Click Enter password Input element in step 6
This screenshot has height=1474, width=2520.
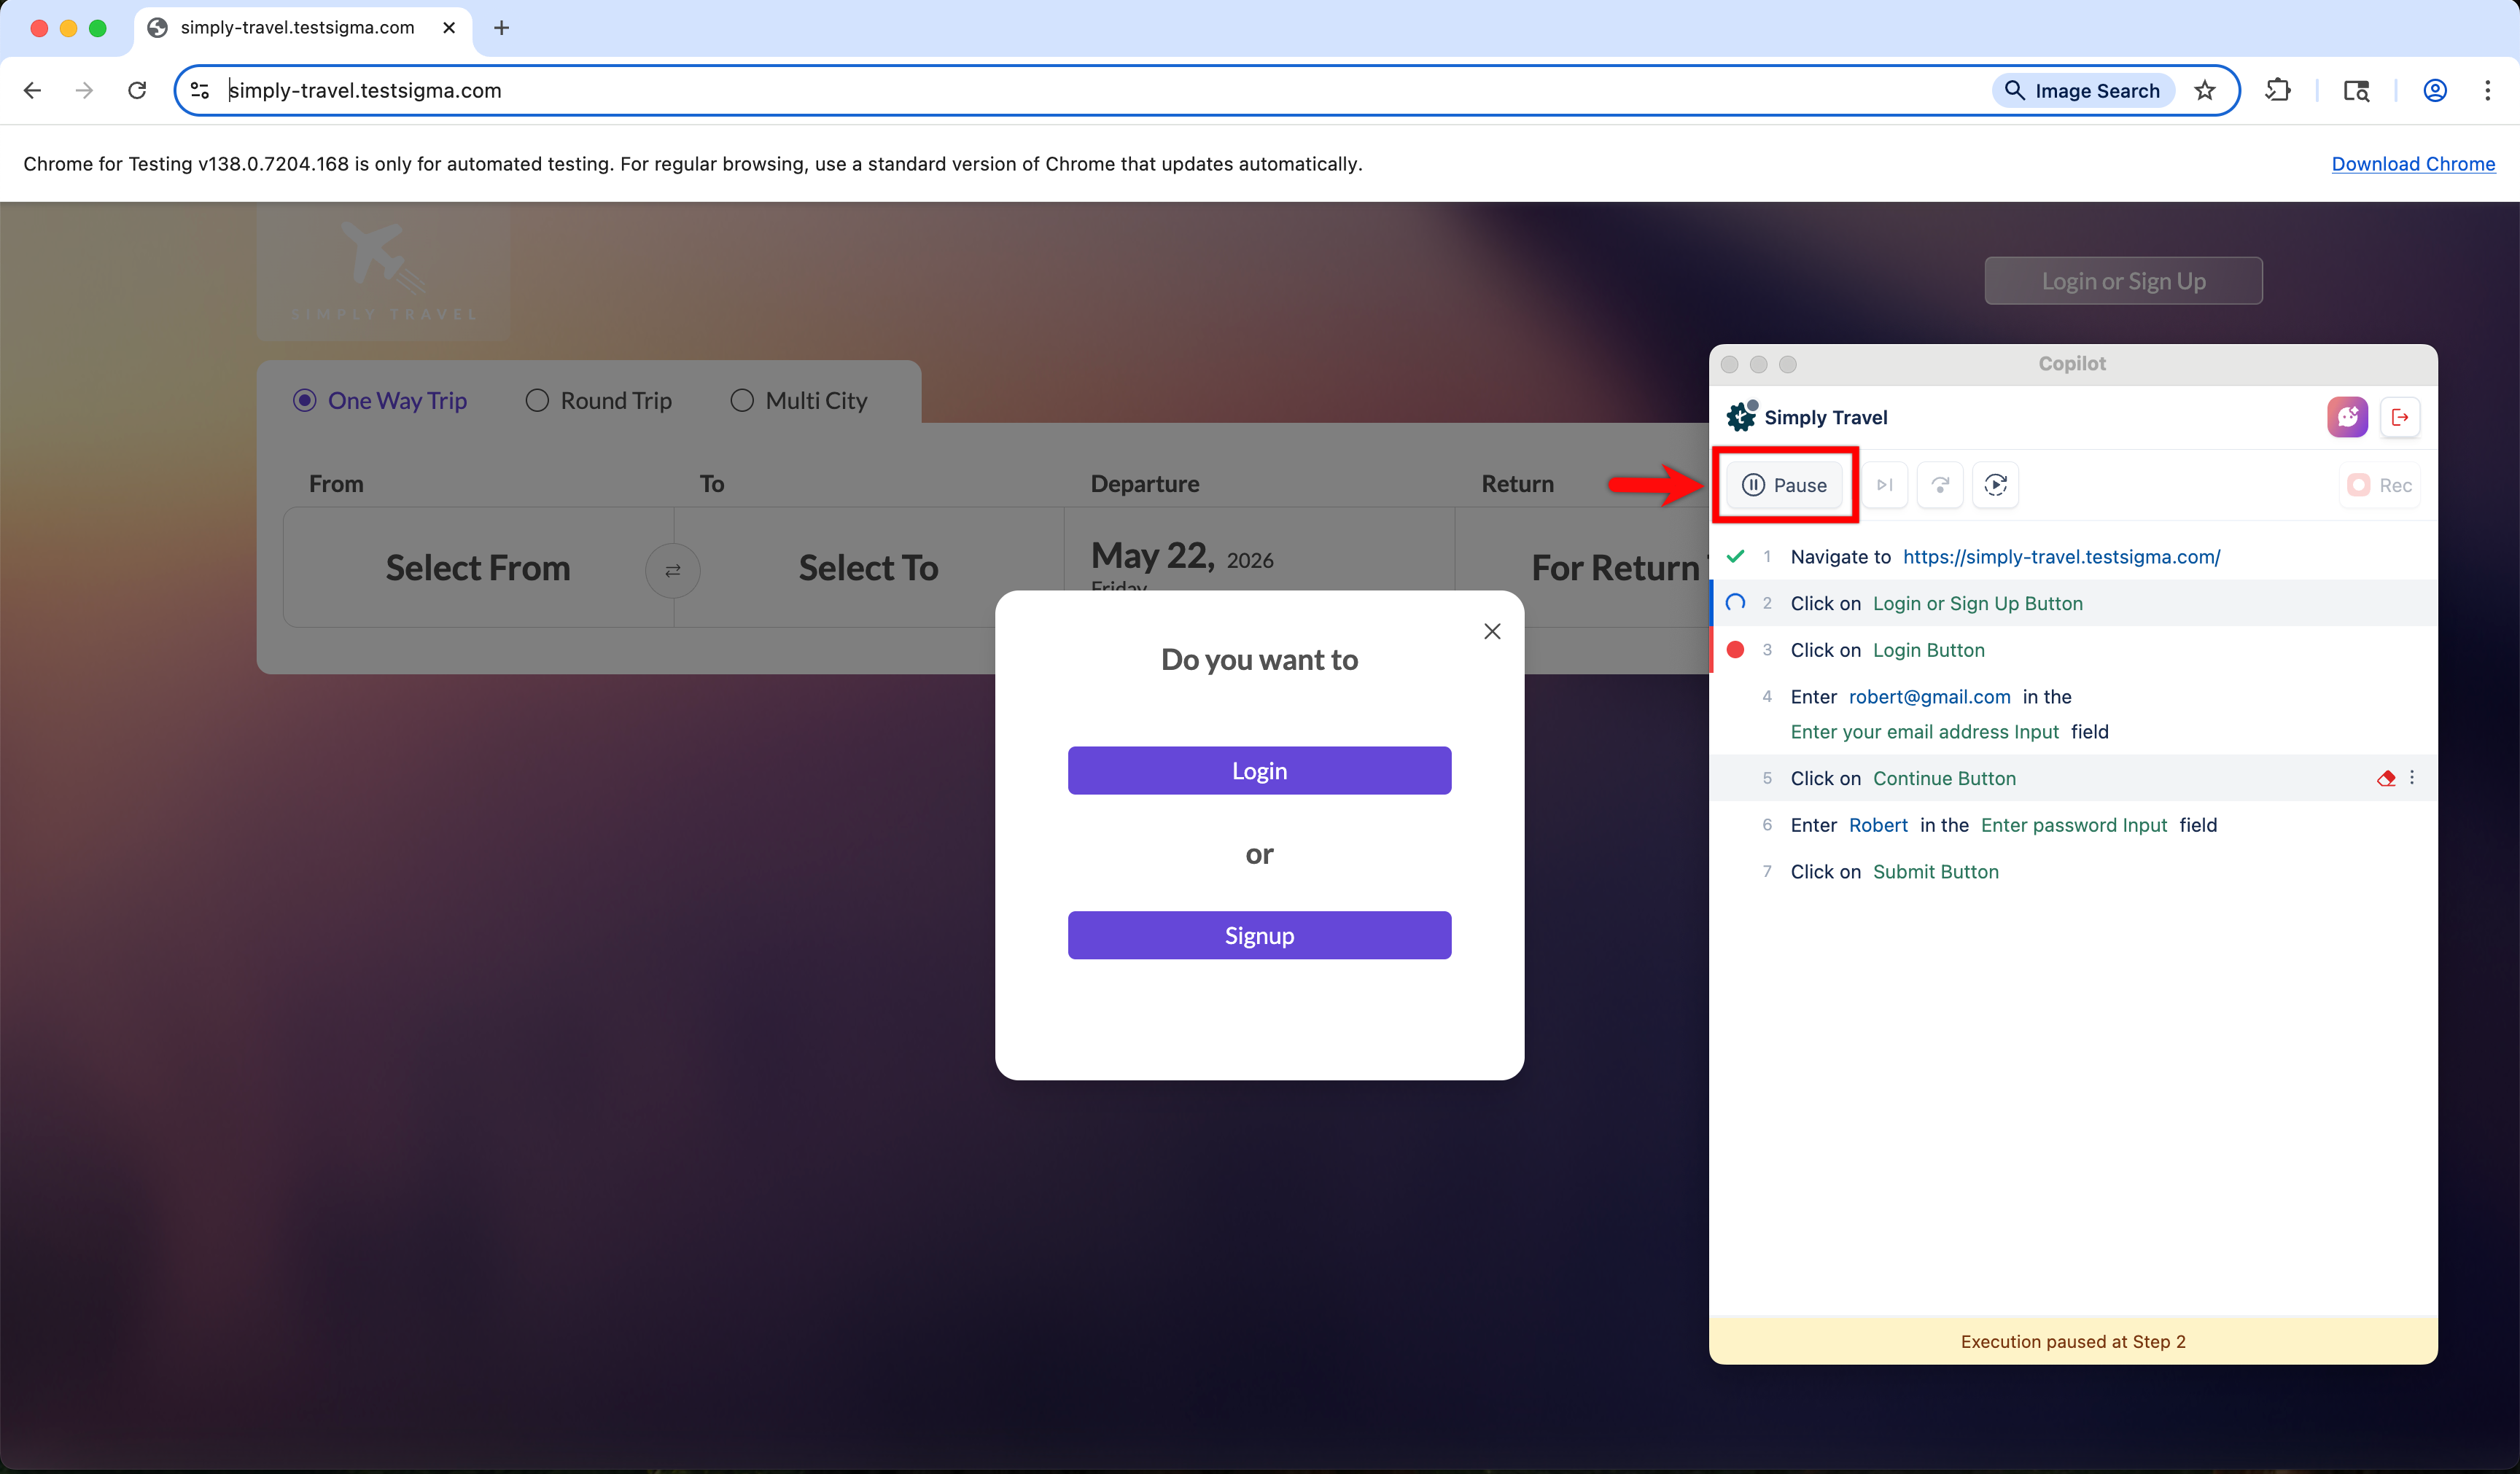pos(2073,825)
